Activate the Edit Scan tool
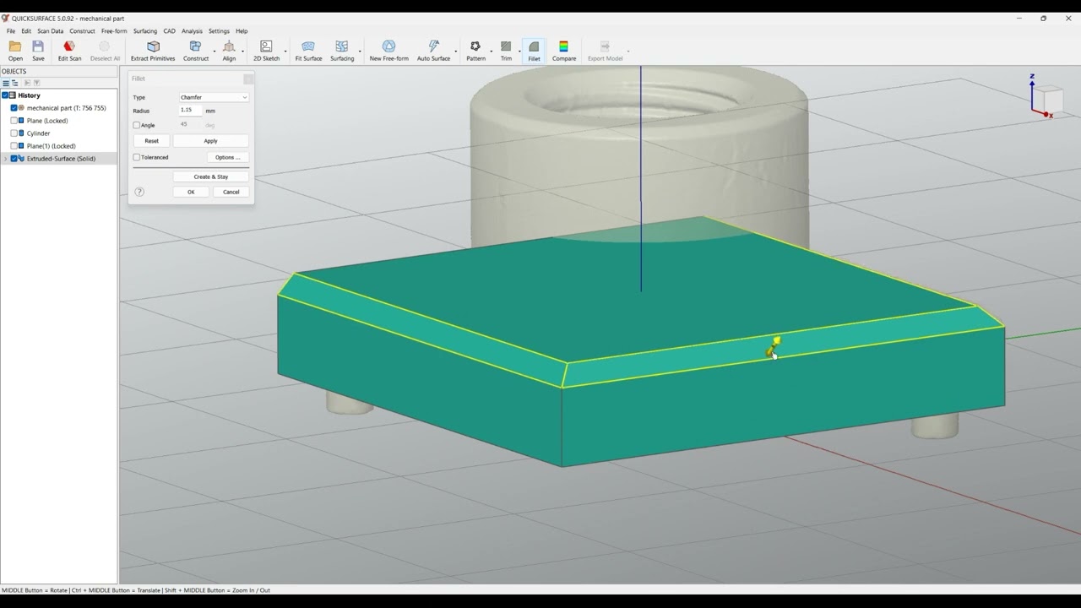 click(x=69, y=51)
